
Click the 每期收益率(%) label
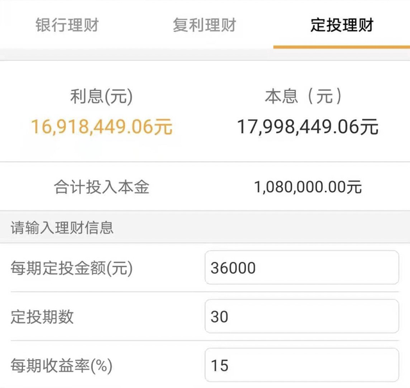click(x=61, y=365)
